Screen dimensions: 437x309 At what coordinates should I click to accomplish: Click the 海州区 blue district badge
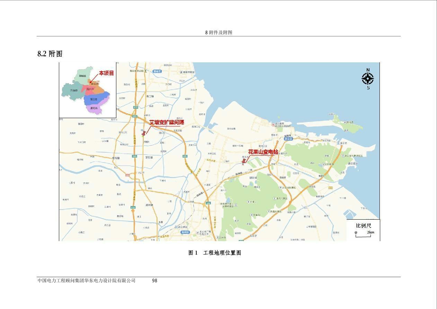coord(185,232)
